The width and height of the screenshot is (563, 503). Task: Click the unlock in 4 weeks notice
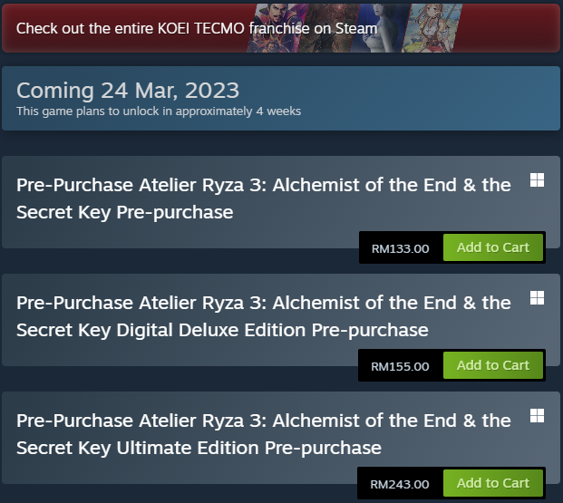point(159,111)
